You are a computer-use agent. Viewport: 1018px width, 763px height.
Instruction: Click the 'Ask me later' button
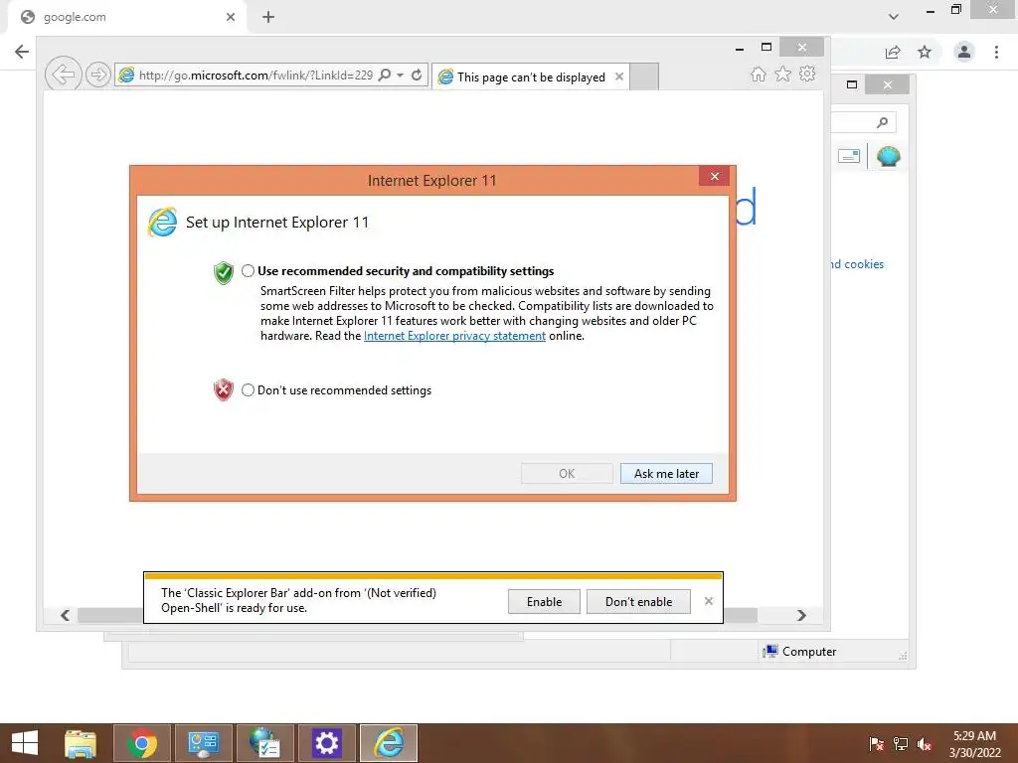tap(666, 474)
